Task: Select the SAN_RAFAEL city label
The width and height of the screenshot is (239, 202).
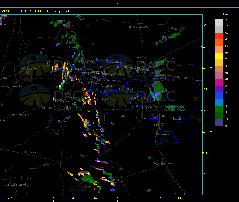Action: pyautogui.click(x=97, y=72)
